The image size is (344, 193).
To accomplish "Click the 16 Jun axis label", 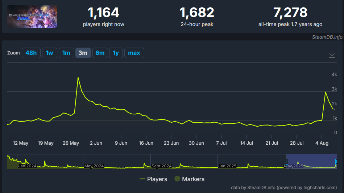I will coord(146,143).
